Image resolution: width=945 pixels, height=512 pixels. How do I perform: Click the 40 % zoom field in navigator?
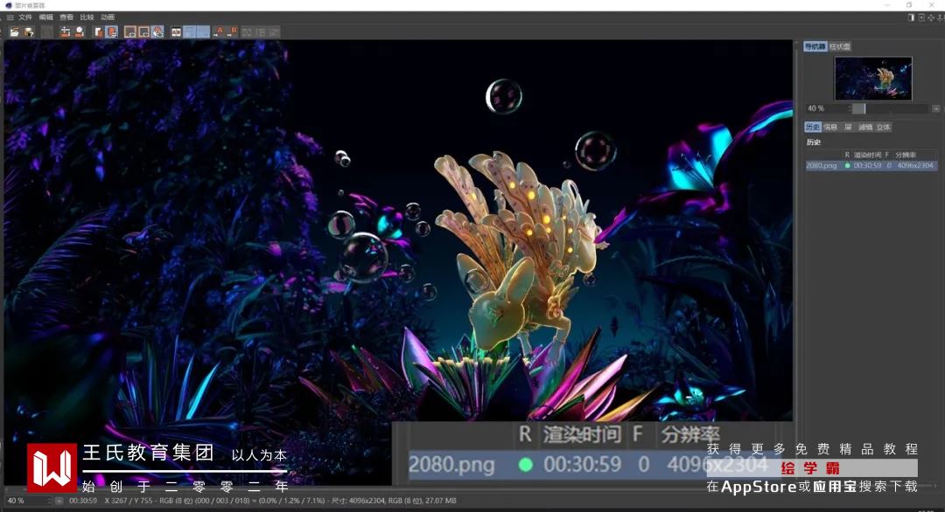click(x=826, y=108)
